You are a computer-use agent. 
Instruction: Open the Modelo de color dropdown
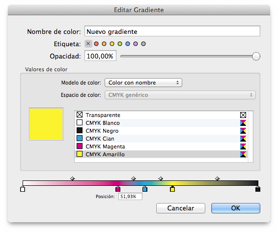[x=143, y=83]
